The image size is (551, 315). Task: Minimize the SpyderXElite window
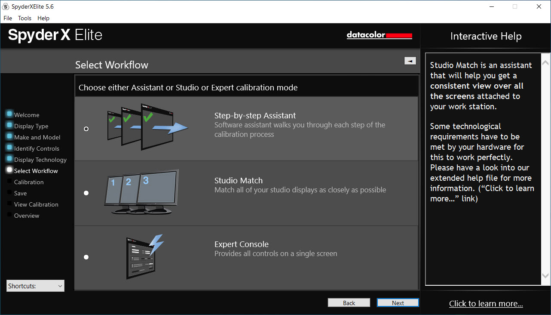point(491,6)
